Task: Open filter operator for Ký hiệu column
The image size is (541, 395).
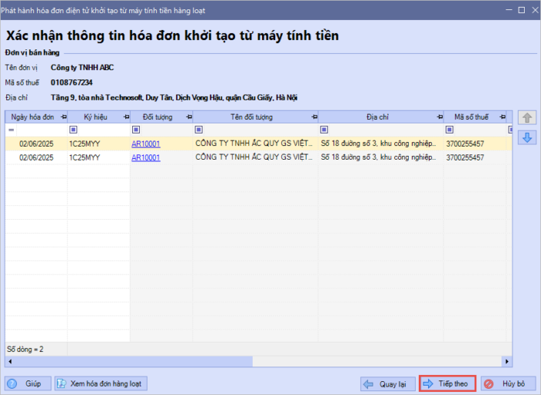Action: pyautogui.click(x=73, y=130)
